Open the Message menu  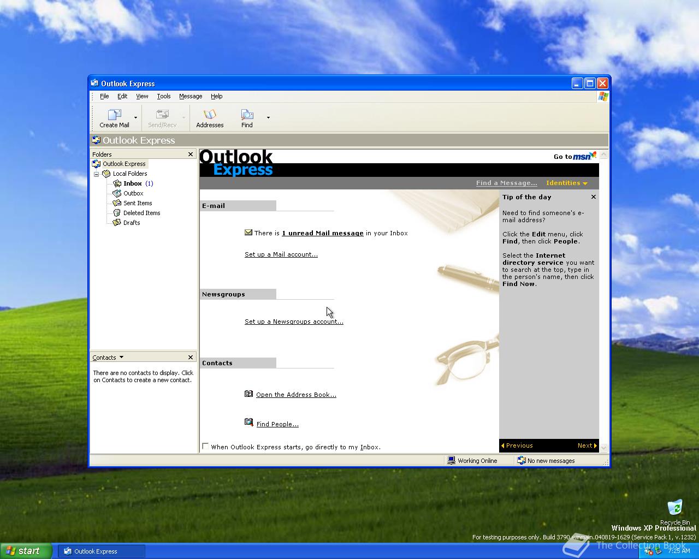click(191, 96)
